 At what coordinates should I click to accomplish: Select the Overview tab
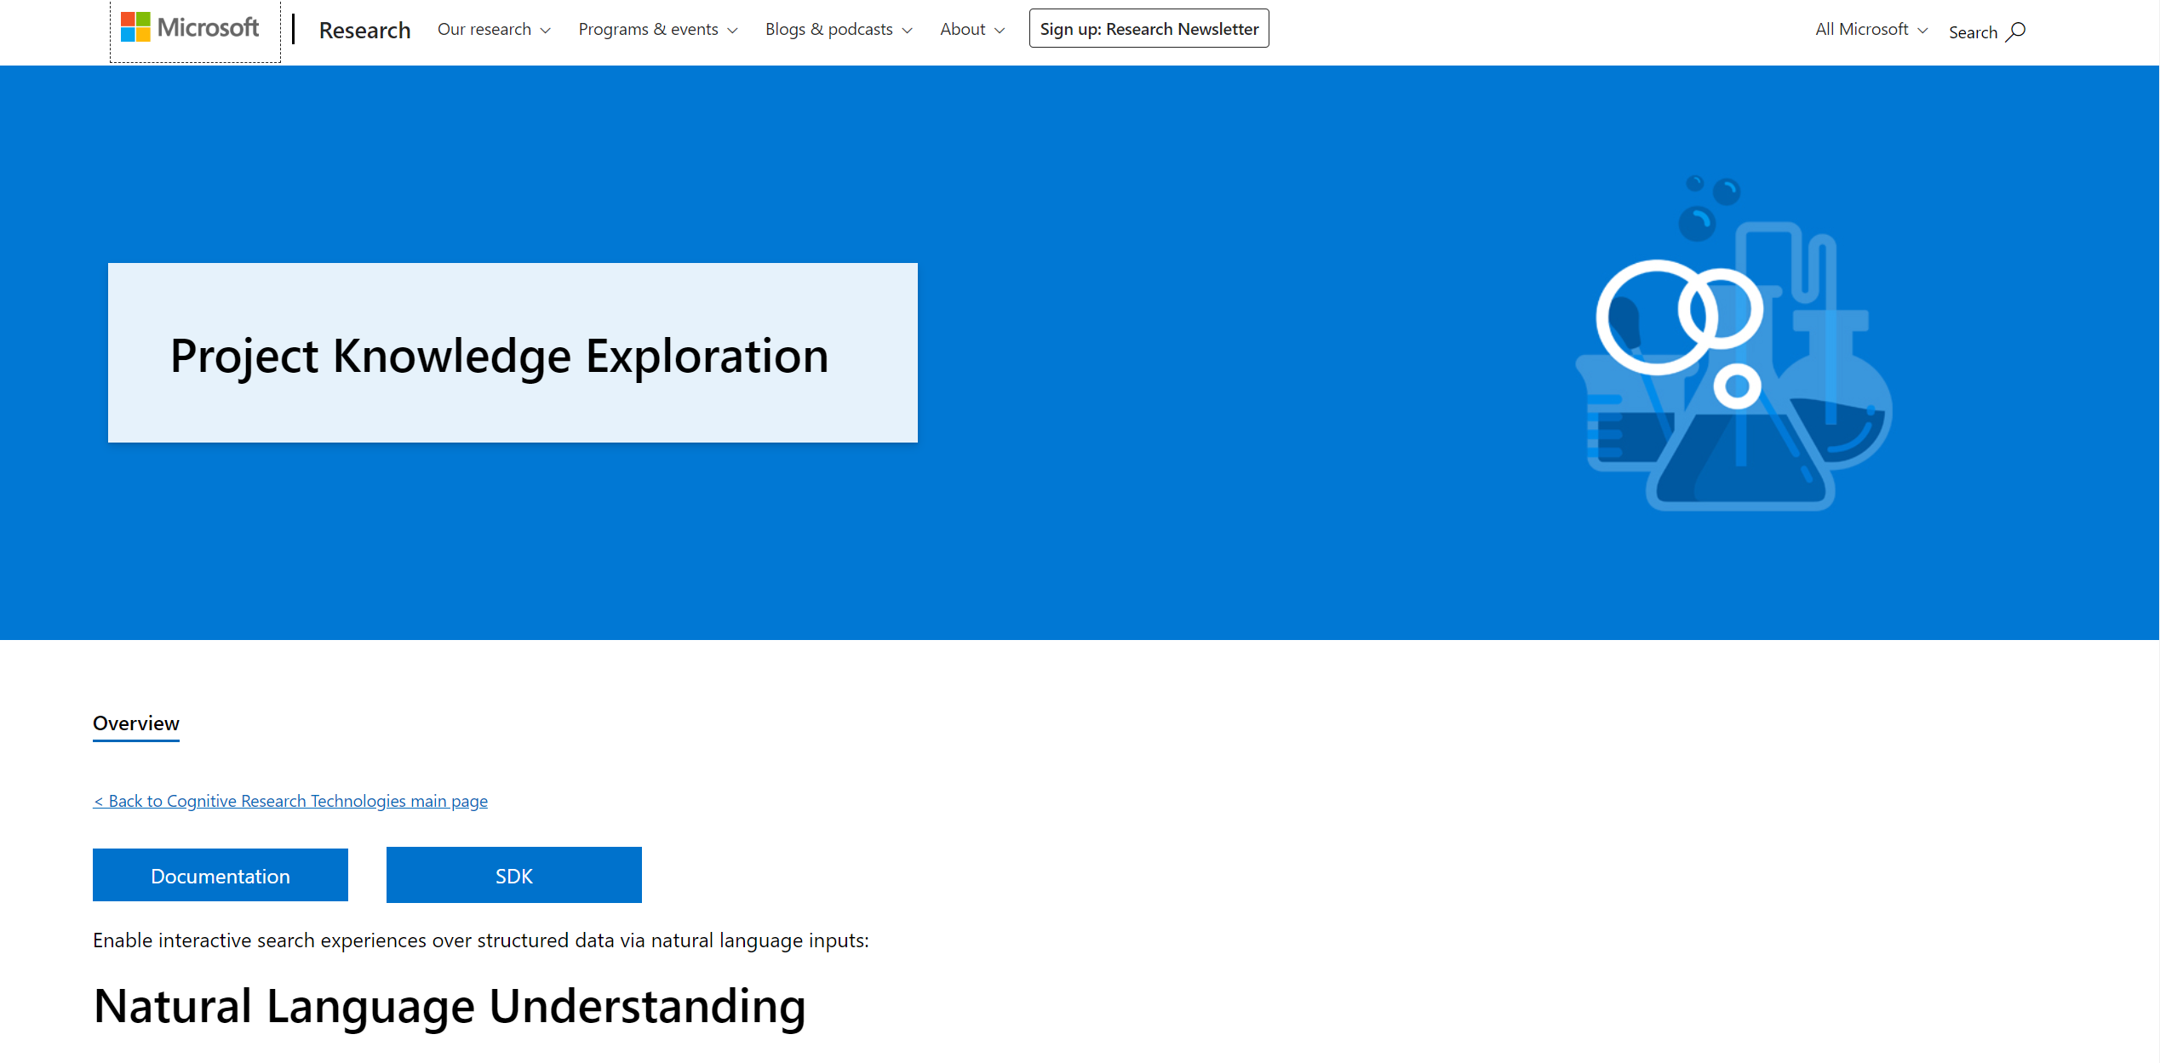click(x=135, y=722)
